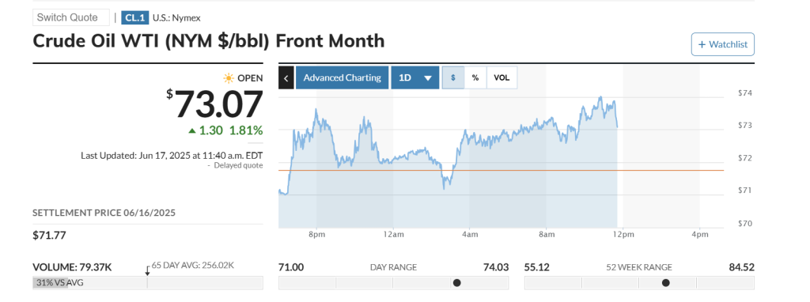
Task: Click the orange settlement price line
Action: tap(501, 170)
